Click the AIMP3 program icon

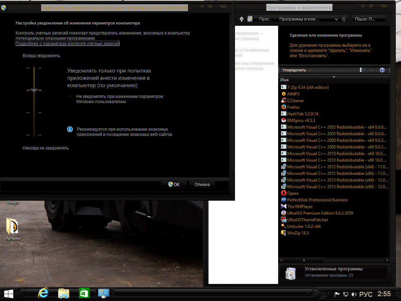point(283,94)
